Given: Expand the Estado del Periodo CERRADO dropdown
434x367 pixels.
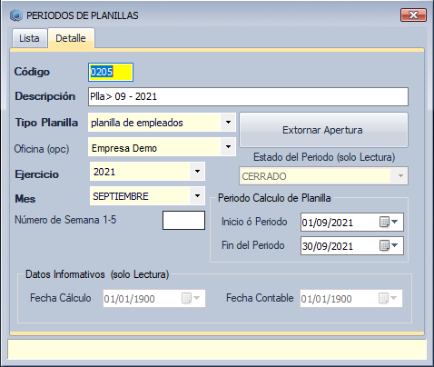Looking at the screenshot, I should (x=400, y=176).
